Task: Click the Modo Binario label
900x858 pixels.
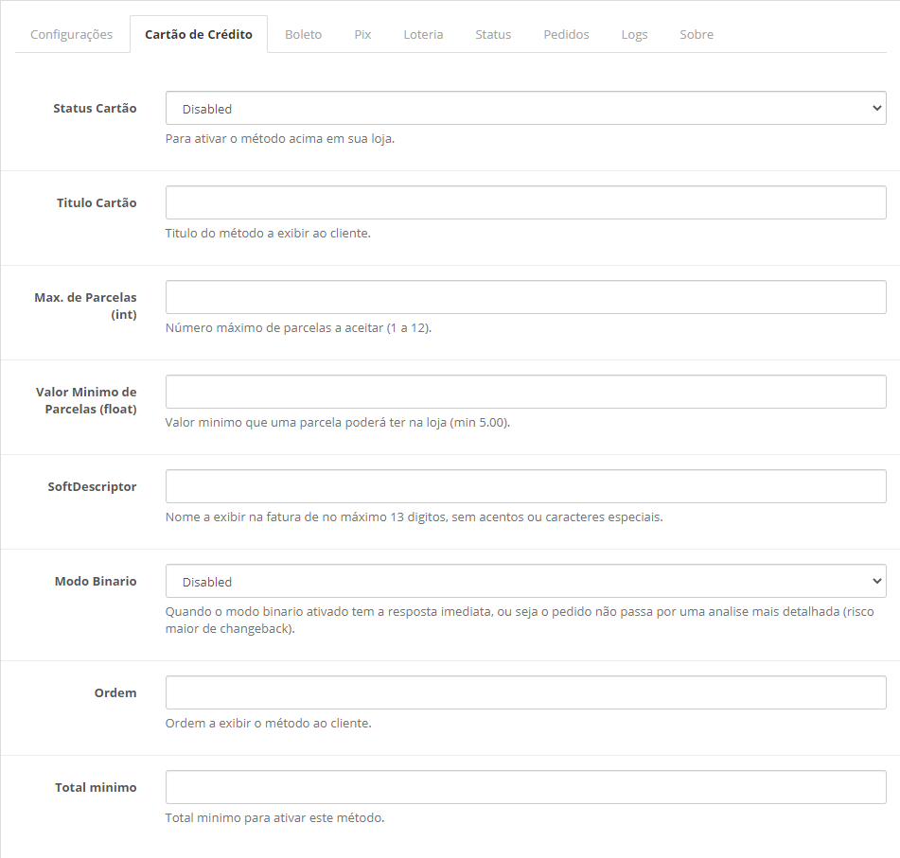Action: [96, 582]
